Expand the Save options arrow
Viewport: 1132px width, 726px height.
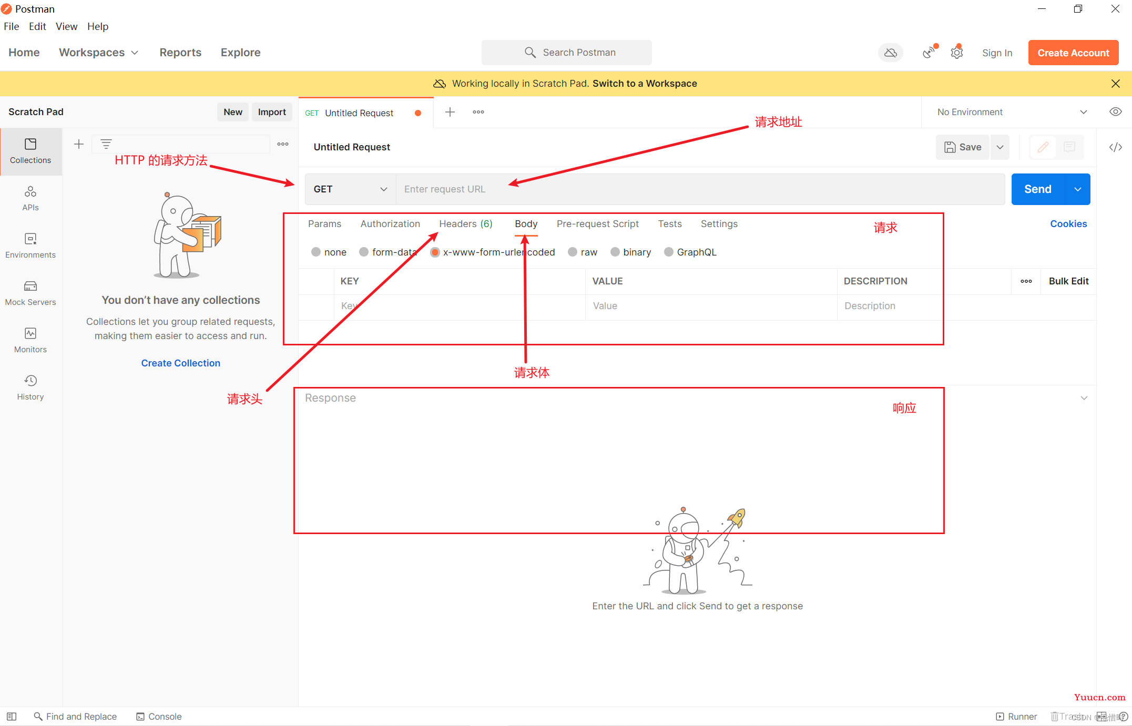[x=1000, y=147]
